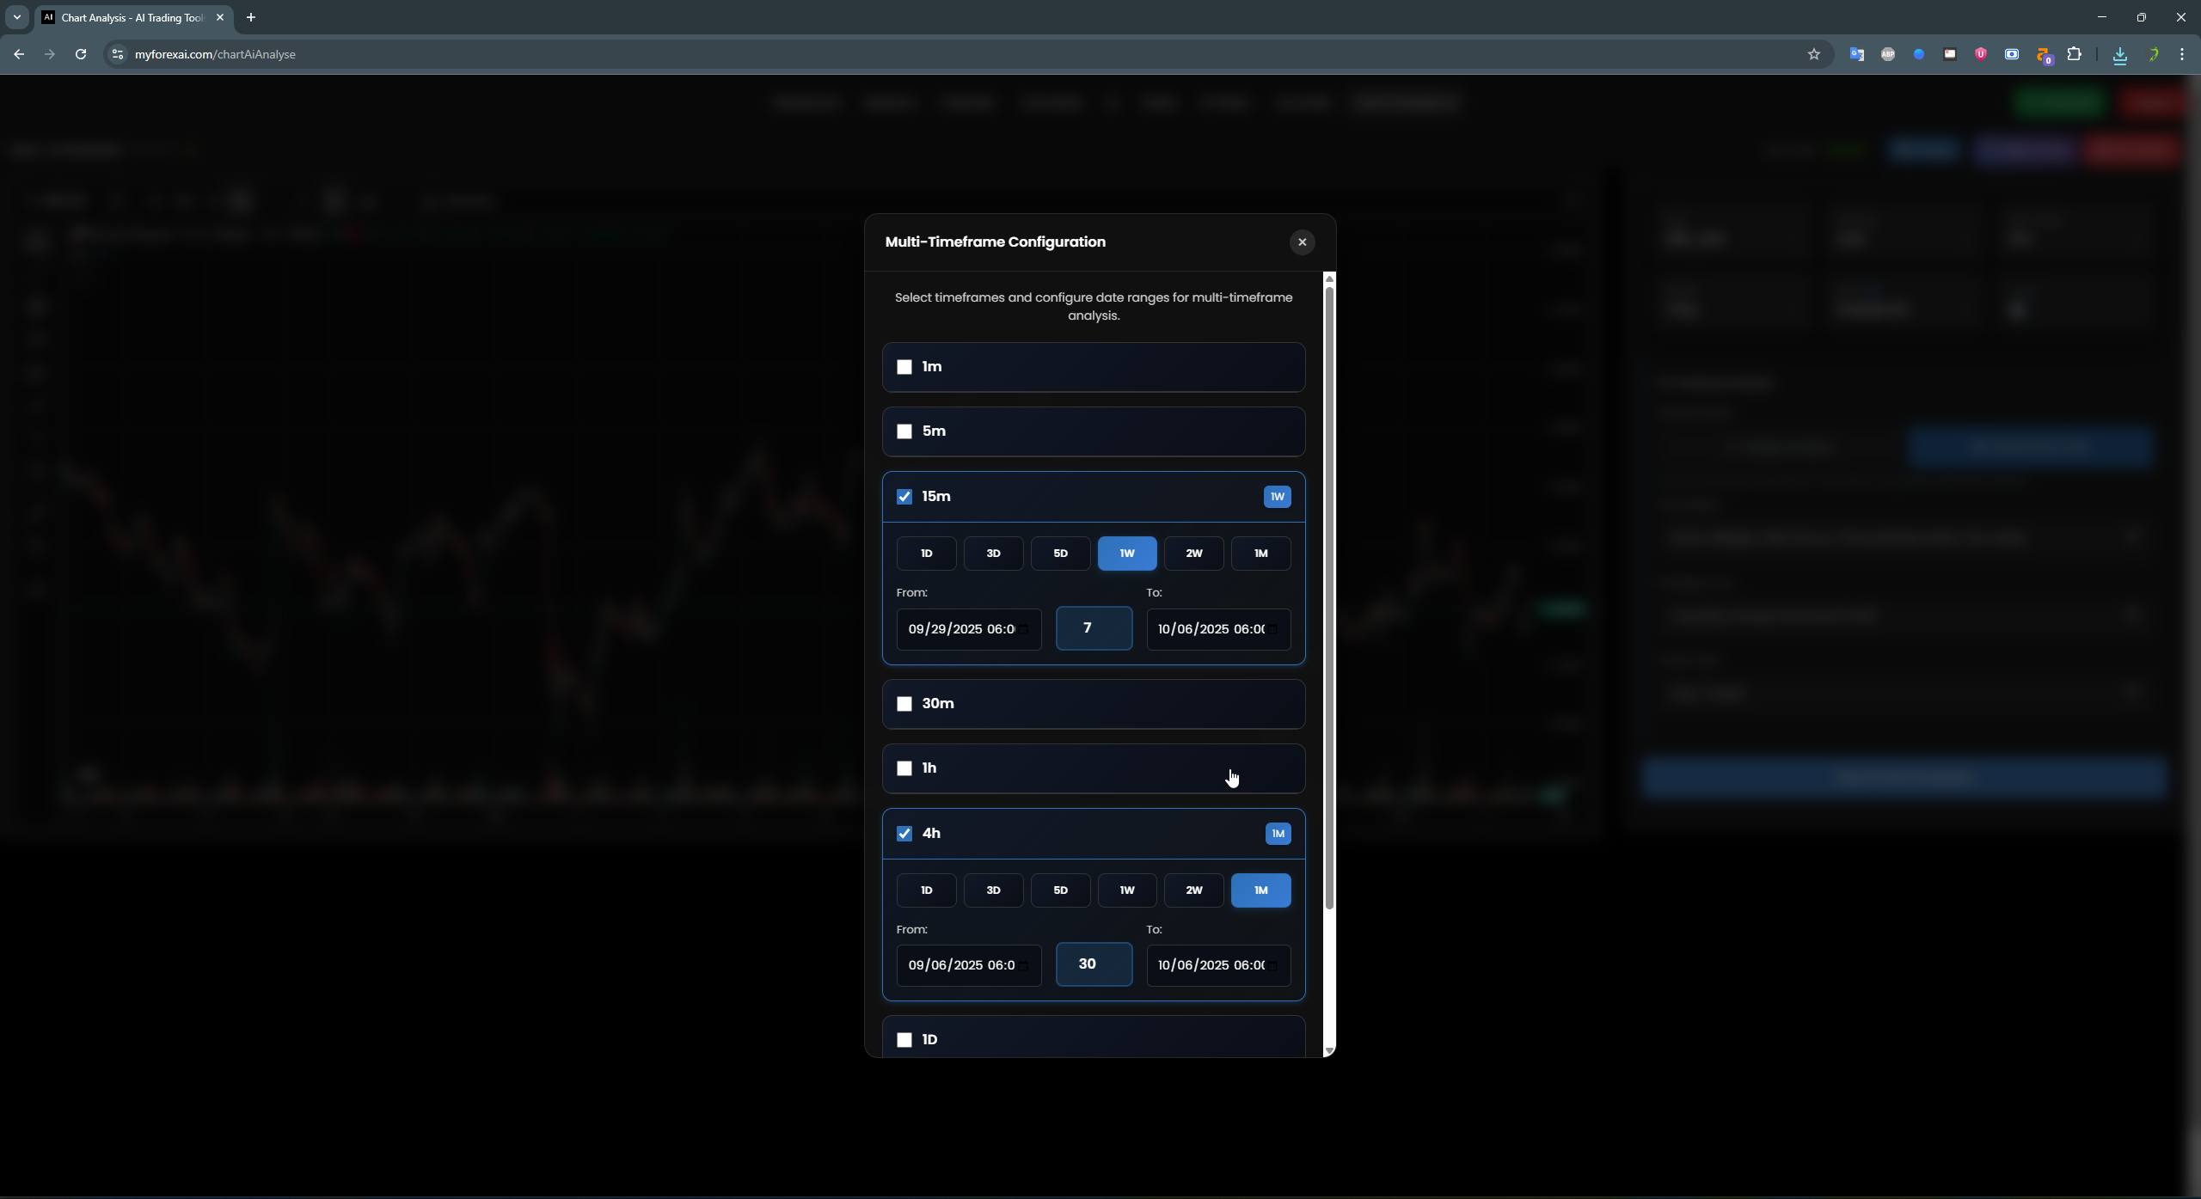The width and height of the screenshot is (2201, 1199).
Task: Bookmark this page with star icon
Action: [1814, 54]
